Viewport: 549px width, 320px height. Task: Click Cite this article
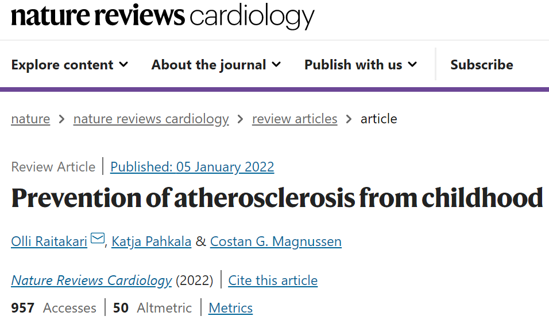click(273, 280)
